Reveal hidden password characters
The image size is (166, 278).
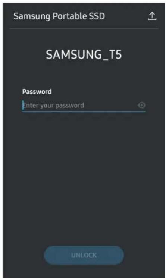tap(141, 105)
